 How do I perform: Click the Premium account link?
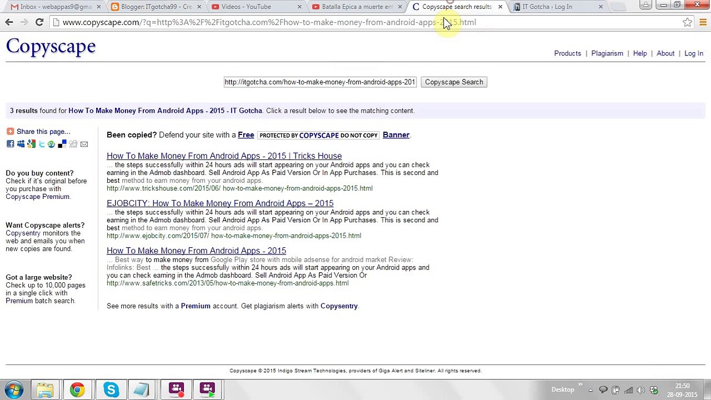196,306
